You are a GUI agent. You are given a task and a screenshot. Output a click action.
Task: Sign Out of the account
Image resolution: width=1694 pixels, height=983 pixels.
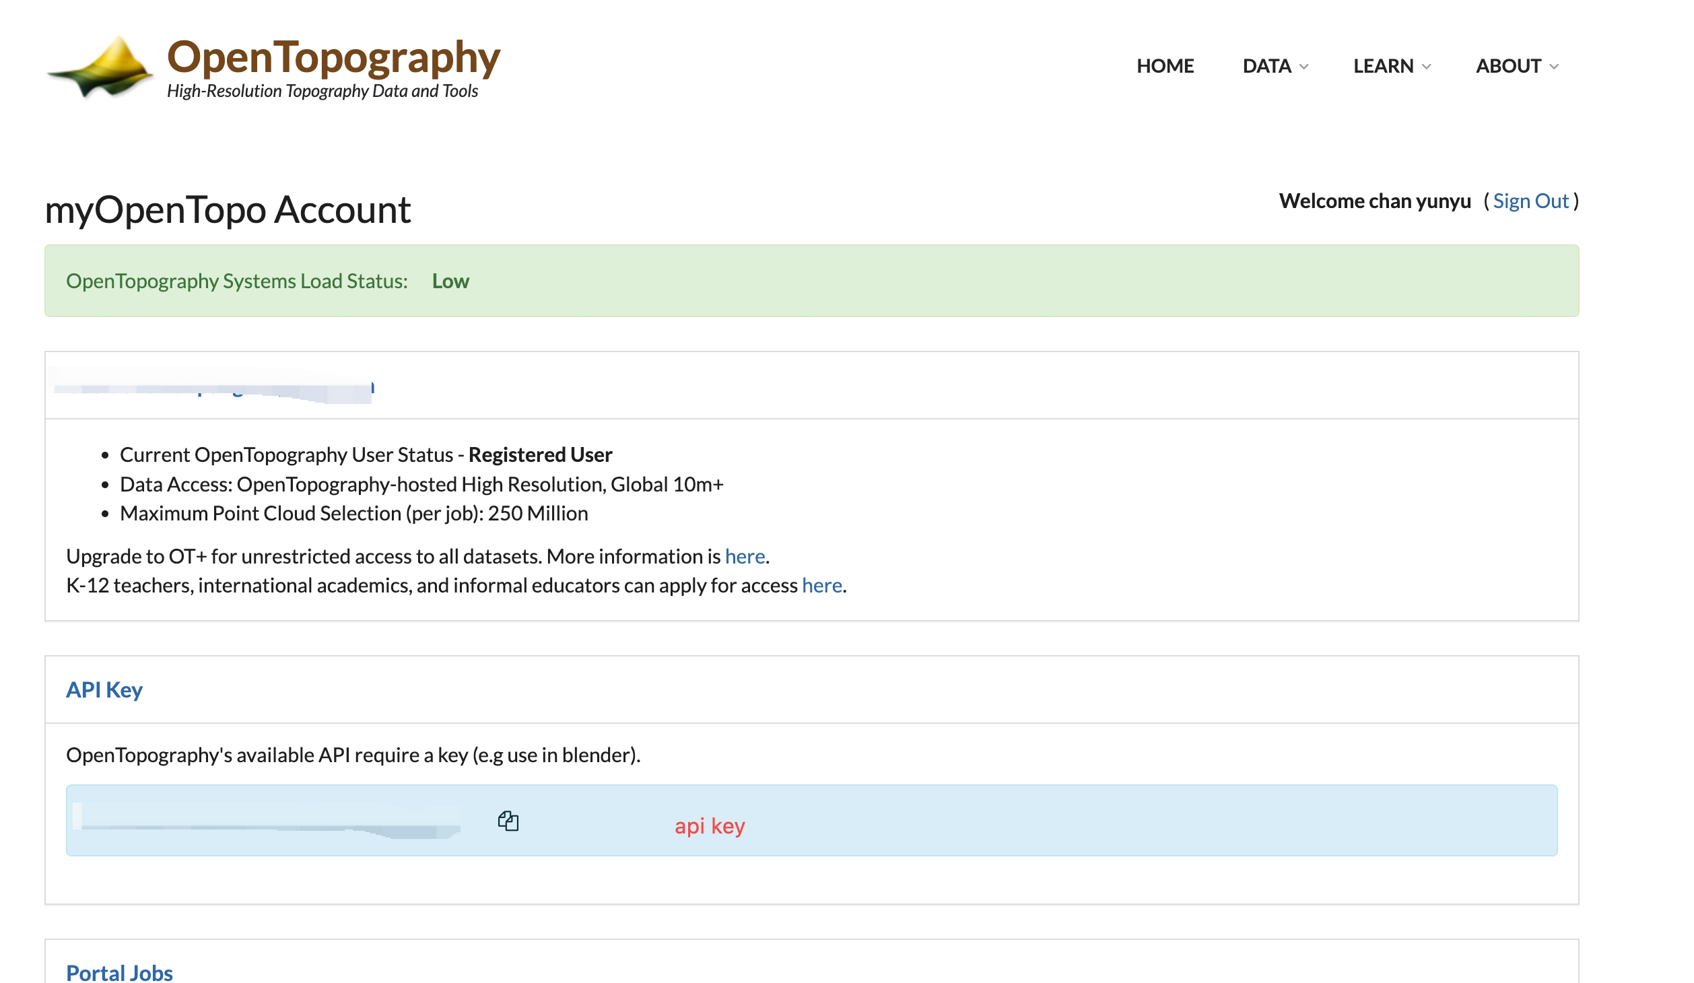1531,201
